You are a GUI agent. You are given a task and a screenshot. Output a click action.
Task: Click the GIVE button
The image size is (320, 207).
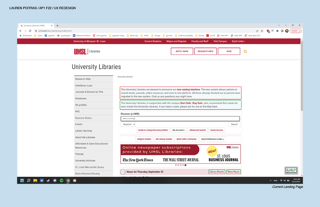point(229,51)
